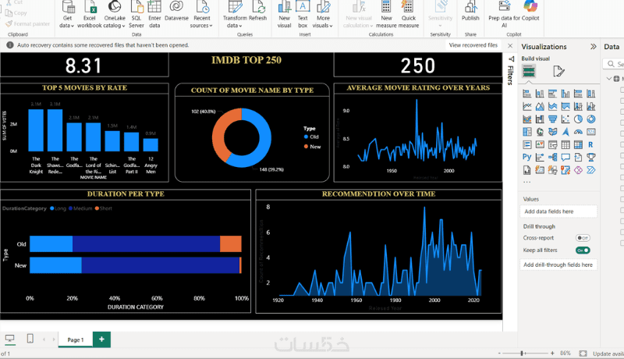Click the Add data fields here well
This screenshot has height=359, width=624.
[558, 211]
